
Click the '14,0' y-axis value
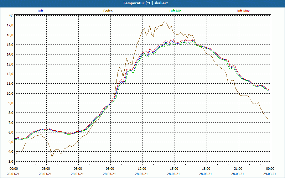[x=10, y=54]
